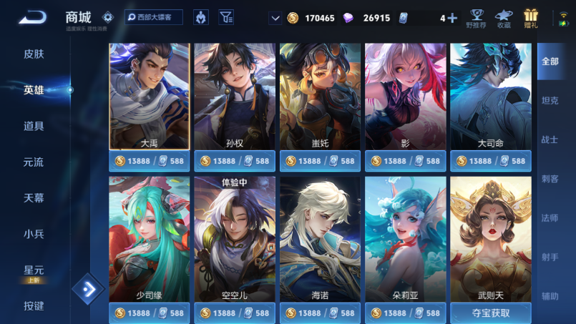576x324 pixels.
Task: Click the search field with 西部大镖客
Action: point(154,17)
